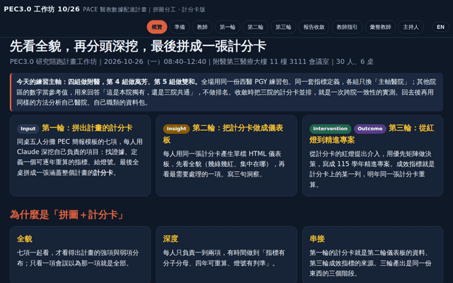Go to the 第一輪 tab

(227, 27)
